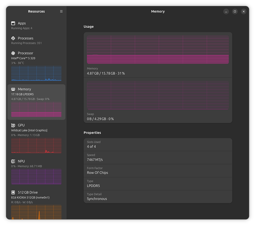This screenshot has height=225, width=255.
Task: Switch to the Processor page
Action: pos(36,66)
